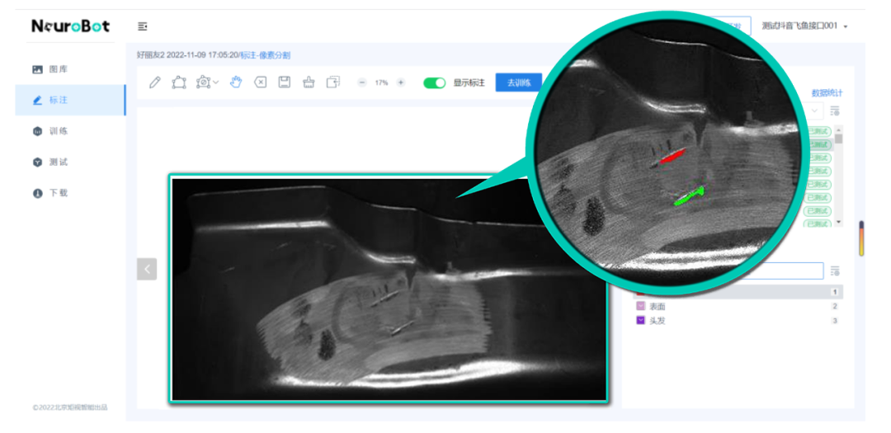
Task: Click the image list filter settings icon
Action: coord(835,111)
